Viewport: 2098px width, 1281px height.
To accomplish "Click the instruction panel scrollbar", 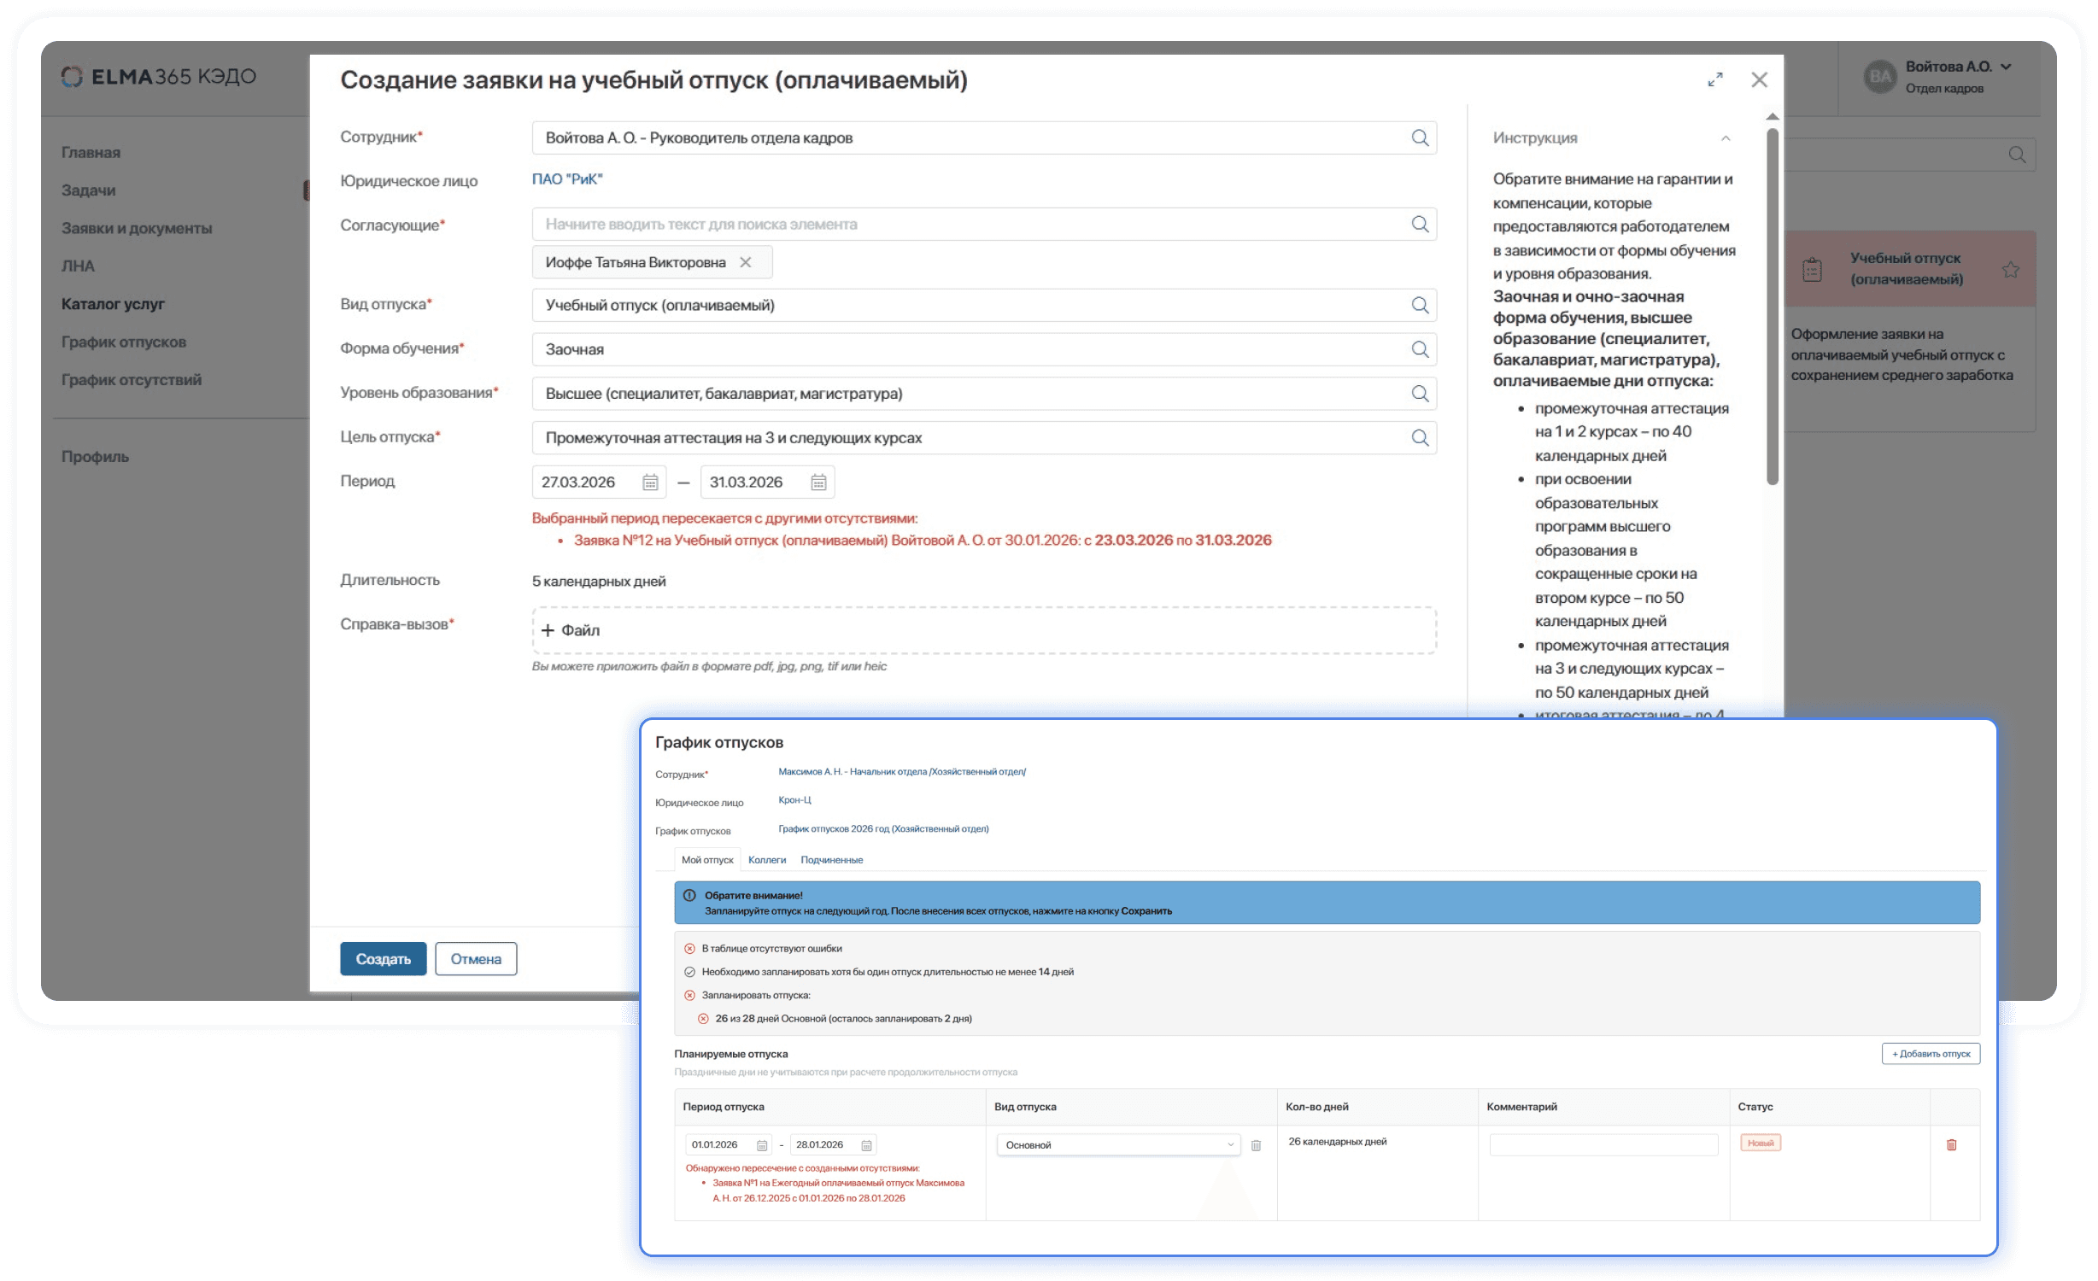I will (x=1773, y=307).
